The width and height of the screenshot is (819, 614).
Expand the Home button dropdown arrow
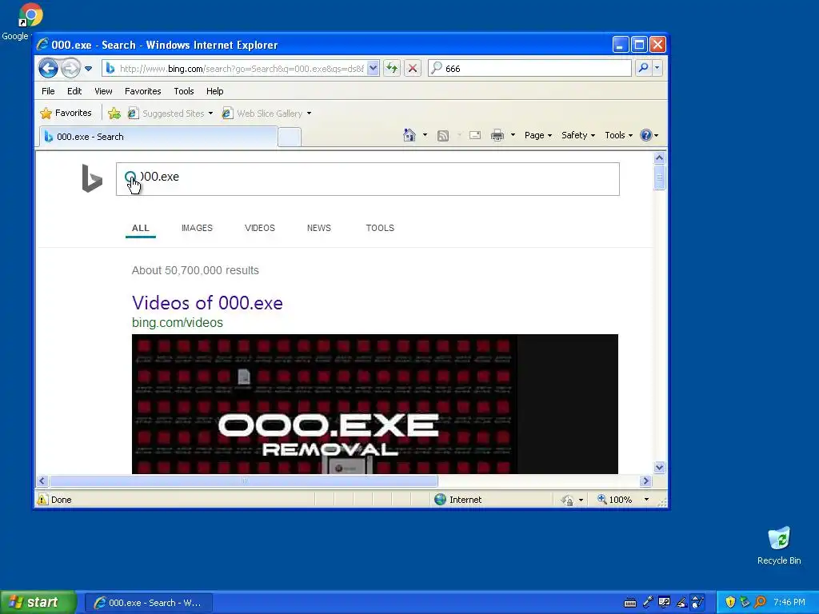point(425,135)
